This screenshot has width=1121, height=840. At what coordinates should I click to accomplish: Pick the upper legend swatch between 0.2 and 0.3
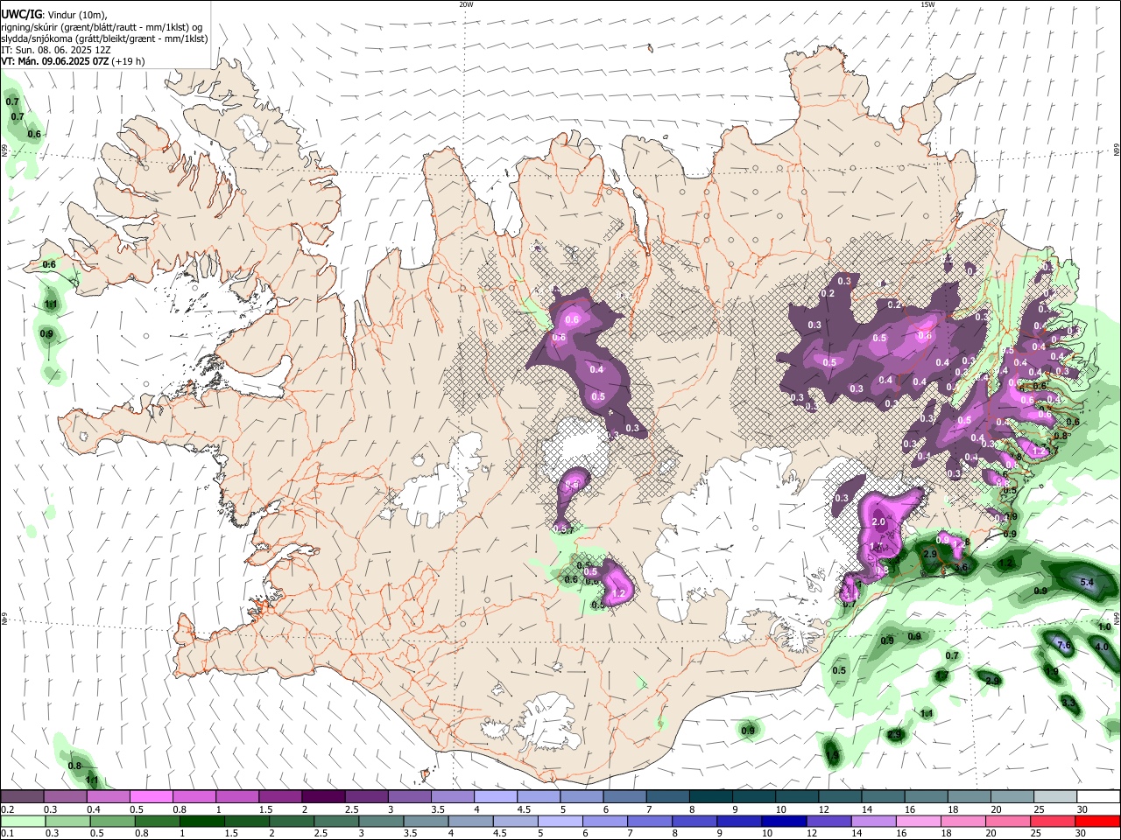(x=22, y=797)
